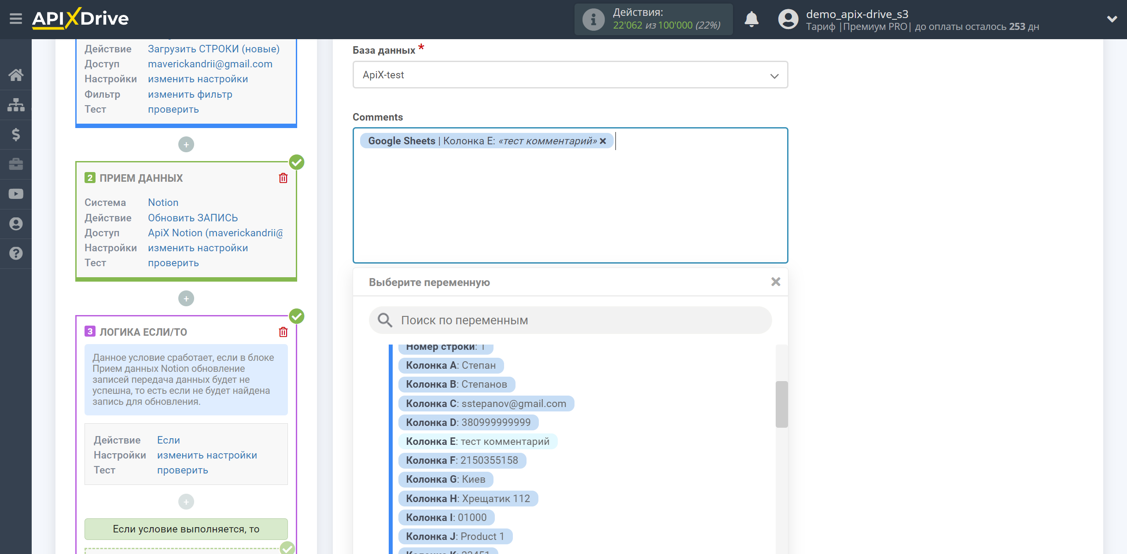Open connections sitemap icon in sidebar
The image size is (1127, 554).
point(16,105)
